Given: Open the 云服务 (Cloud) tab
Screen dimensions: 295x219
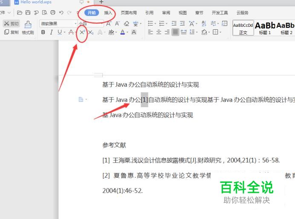Looking at the screenshot, I should pyautogui.click(x=242, y=13).
